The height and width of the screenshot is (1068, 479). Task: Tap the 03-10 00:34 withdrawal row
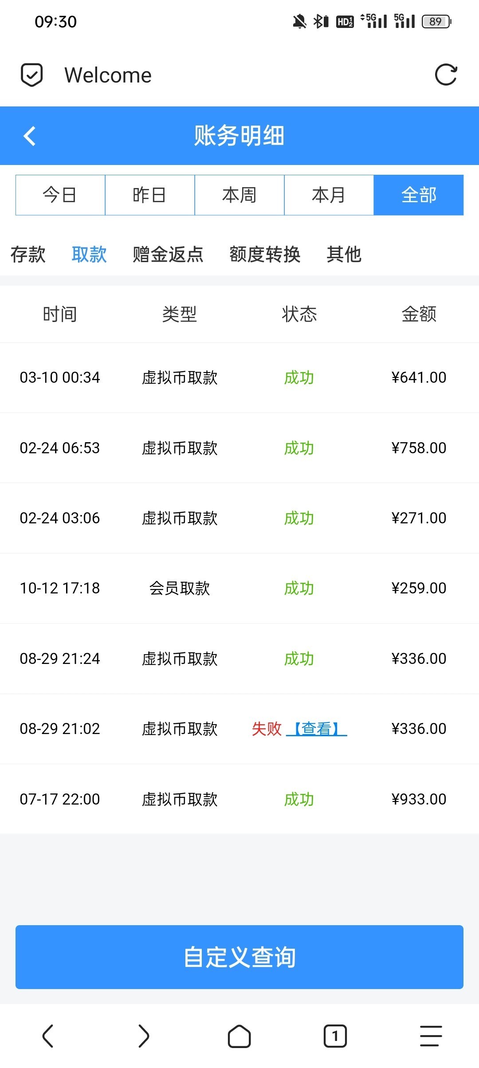click(239, 377)
